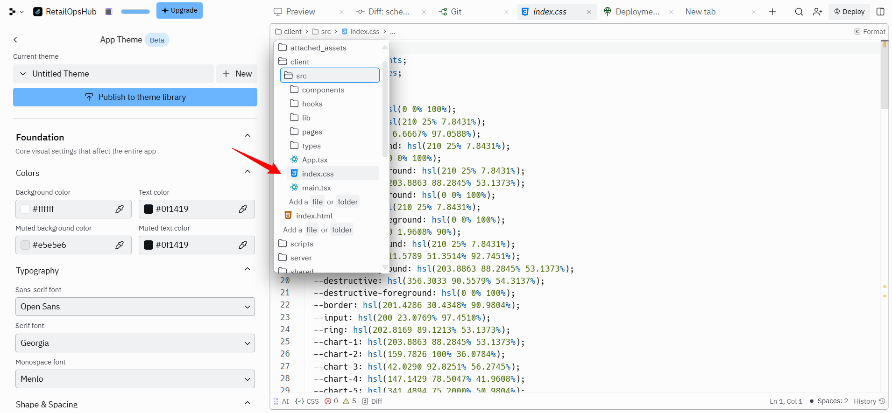Image resolution: width=892 pixels, height=413 pixels.
Task: Close the Preview tab
Action: tap(342, 12)
